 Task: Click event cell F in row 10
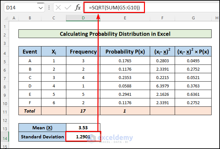click(x=30, y=103)
